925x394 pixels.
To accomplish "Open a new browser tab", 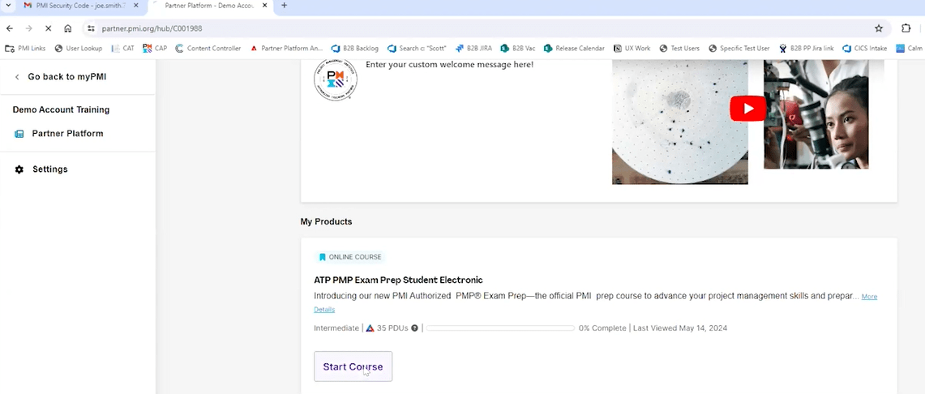I will pos(285,6).
